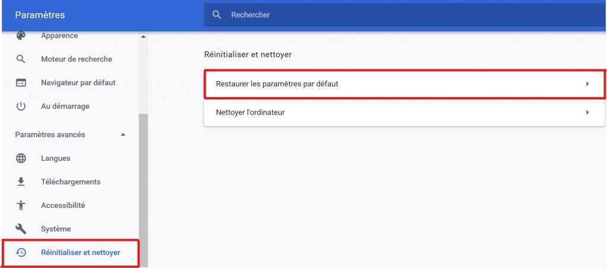
Task: Click the Accessibilité person icon
Action: [21, 205]
